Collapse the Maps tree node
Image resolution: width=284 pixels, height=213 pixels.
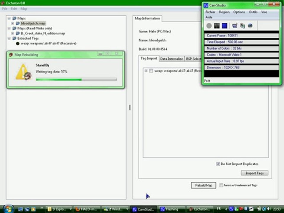(x=9, y=18)
